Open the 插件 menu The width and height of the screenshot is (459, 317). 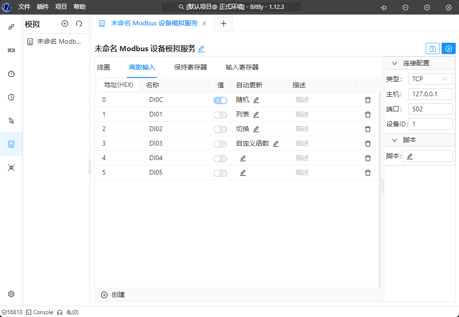tap(43, 7)
